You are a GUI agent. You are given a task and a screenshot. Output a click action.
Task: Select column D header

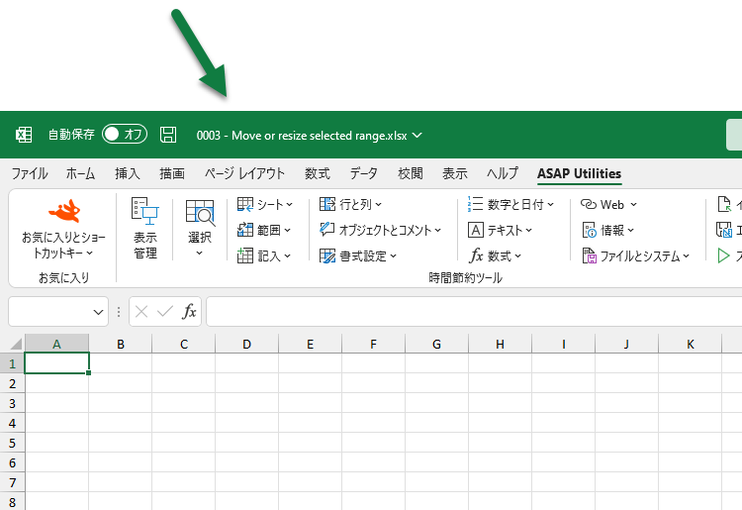247,345
